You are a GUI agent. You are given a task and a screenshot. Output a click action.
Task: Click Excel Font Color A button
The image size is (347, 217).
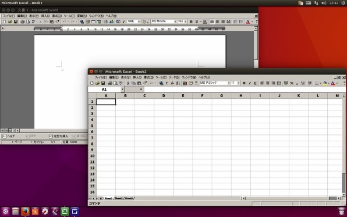point(332,83)
